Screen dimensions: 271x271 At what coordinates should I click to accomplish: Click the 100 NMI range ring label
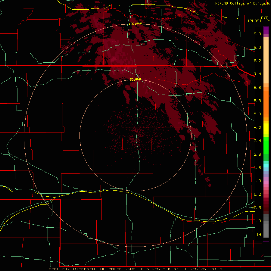tap(135, 24)
